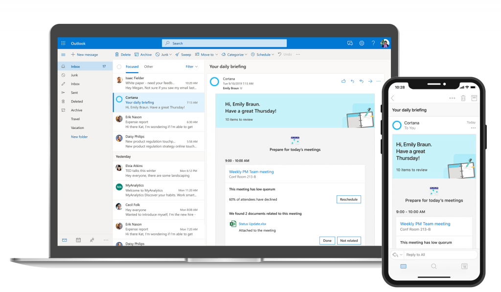Toggle select-all circle above message list
Viewport: 501px width, 292px height.
tap(119, 66)
